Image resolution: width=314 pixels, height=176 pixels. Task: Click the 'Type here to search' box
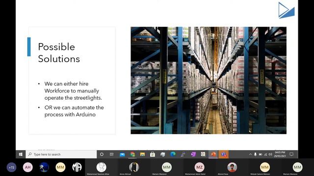pyautogui.click(x=61, y=154)
